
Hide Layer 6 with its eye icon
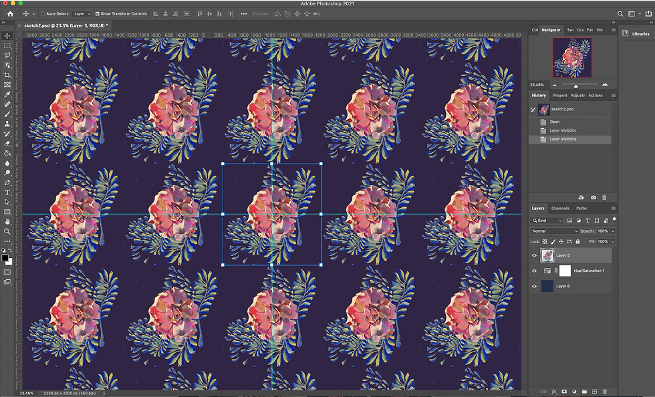pyautogui.click(x=534, y=286)
